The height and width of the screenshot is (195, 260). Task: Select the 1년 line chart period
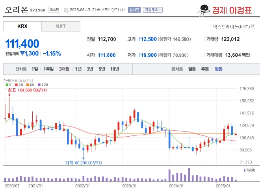click(x=78, y=69)
